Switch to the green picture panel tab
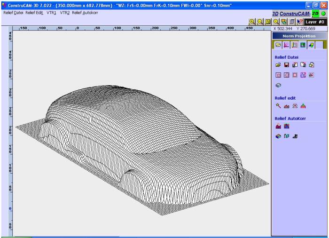Image resolution: width=329 pixels, height=238 pixels. (303, 45)
